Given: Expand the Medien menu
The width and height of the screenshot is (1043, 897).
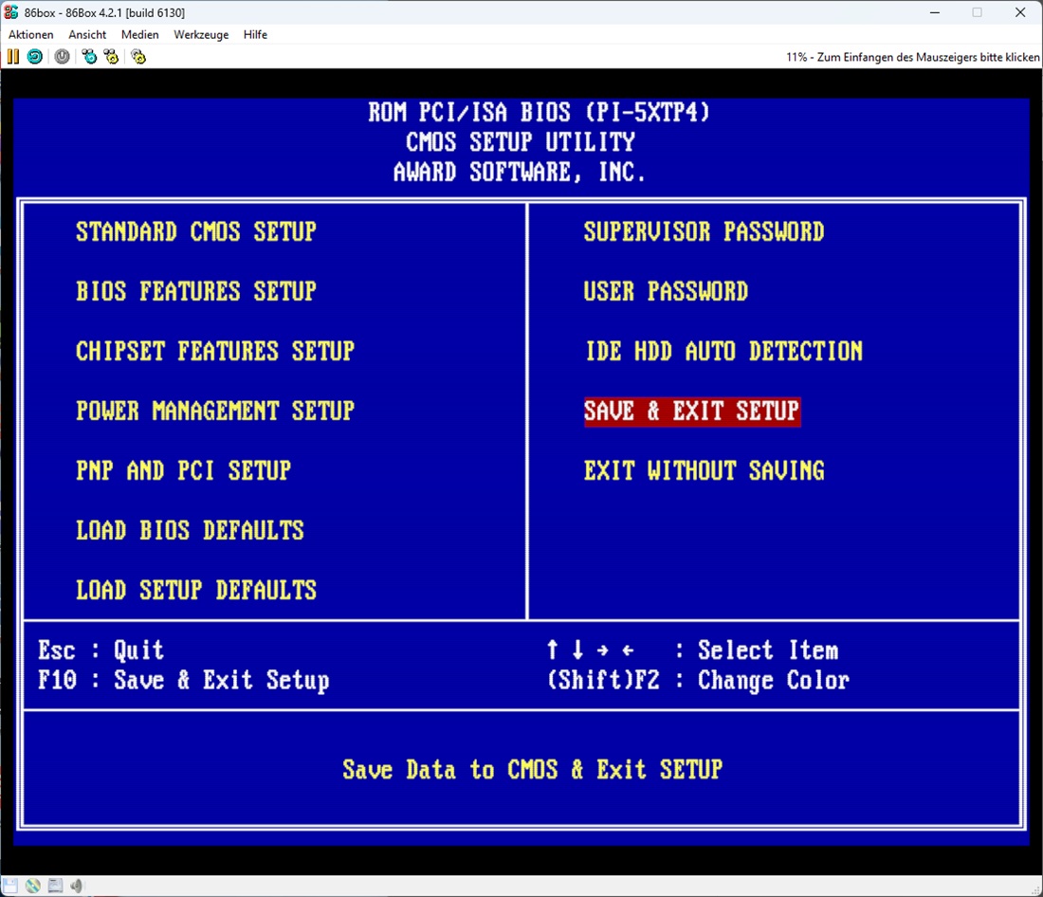Looking at the screenshot, I should click(140, 35).
